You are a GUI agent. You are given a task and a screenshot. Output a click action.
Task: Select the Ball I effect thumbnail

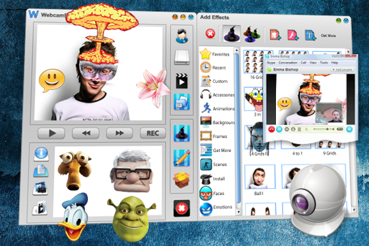point(259,177)
